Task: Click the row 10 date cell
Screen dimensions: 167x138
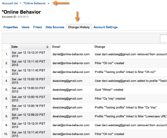Action: point(30,134)
